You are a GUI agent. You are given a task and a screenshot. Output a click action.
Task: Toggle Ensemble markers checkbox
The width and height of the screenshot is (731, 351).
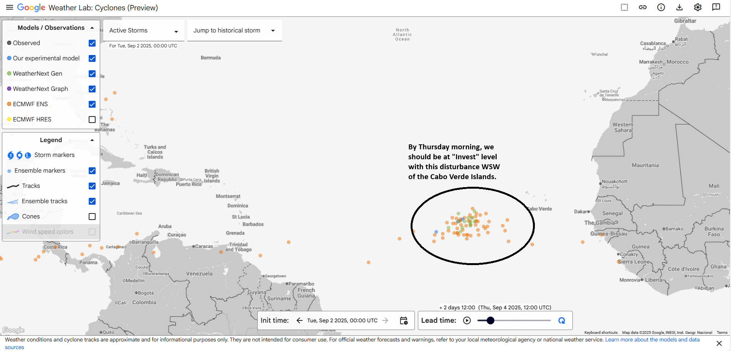(x=92, y=171)
